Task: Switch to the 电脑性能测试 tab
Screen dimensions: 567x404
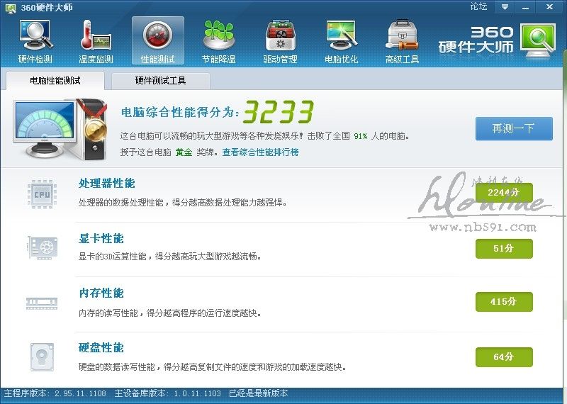Action: [55, 80]
